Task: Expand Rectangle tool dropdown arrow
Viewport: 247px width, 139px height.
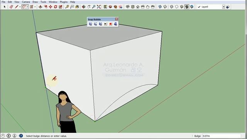Action: pos(35,7)
